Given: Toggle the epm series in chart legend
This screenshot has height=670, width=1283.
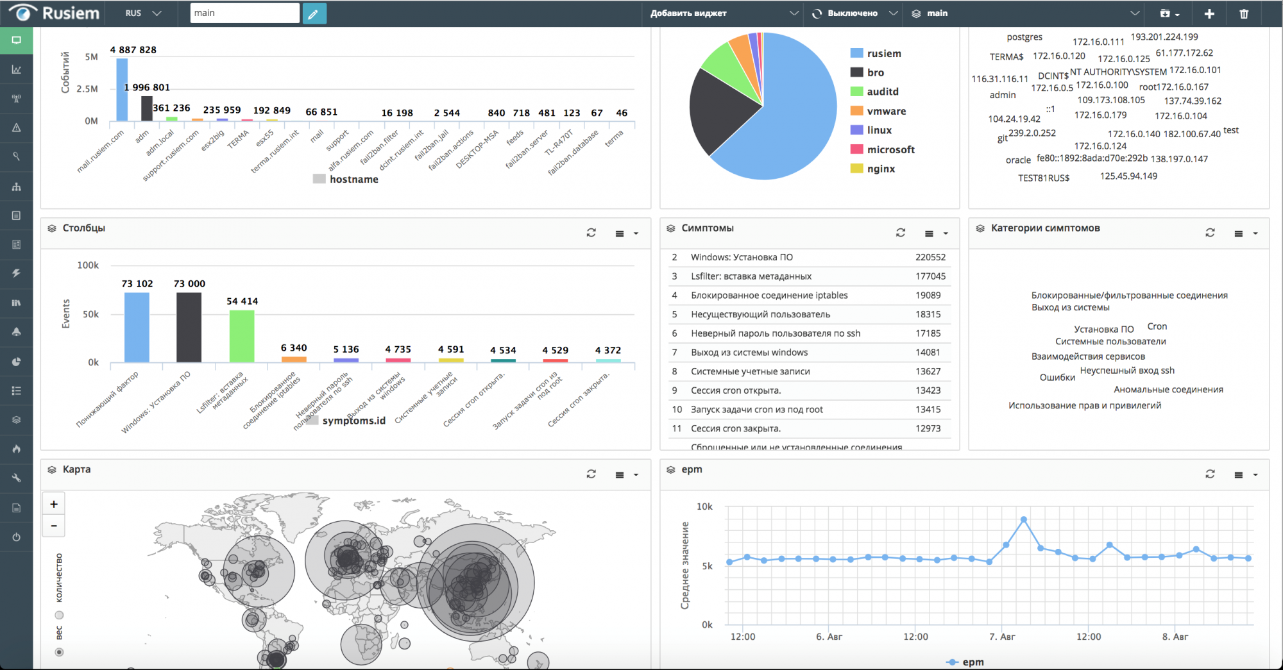Looking at the screenshot, I should pos(965,662).
